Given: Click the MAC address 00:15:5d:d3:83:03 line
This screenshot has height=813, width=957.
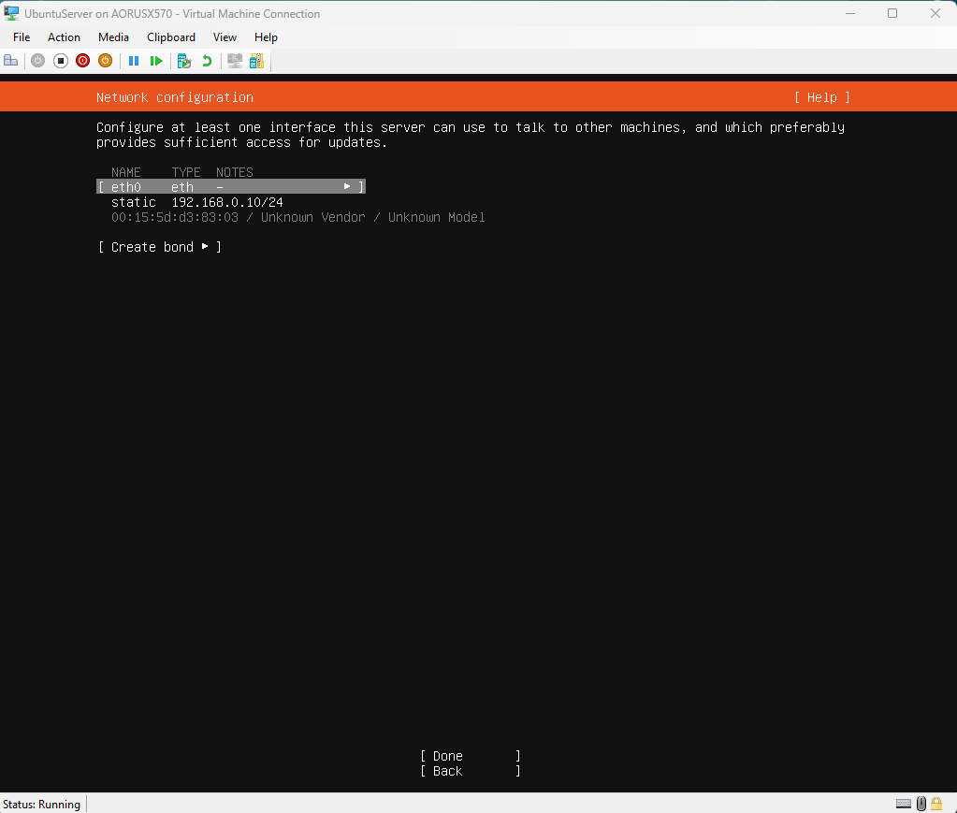Looking at the screenshot, I should coord(297,217).
